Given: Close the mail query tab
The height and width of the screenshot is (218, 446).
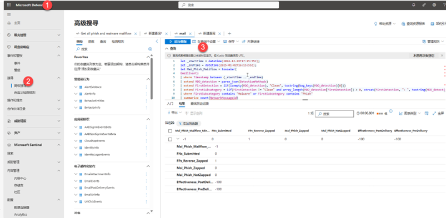Looking at the screenshot, I should (x=191, y=33).
